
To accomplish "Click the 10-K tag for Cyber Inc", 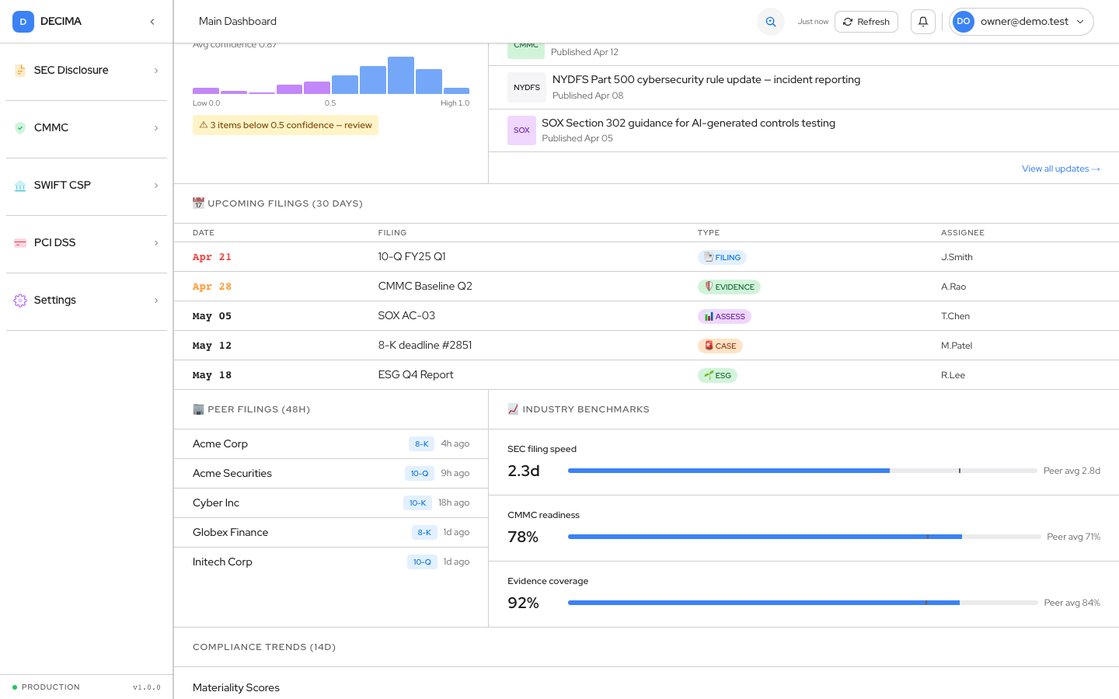I will click(x=417, y=503).
